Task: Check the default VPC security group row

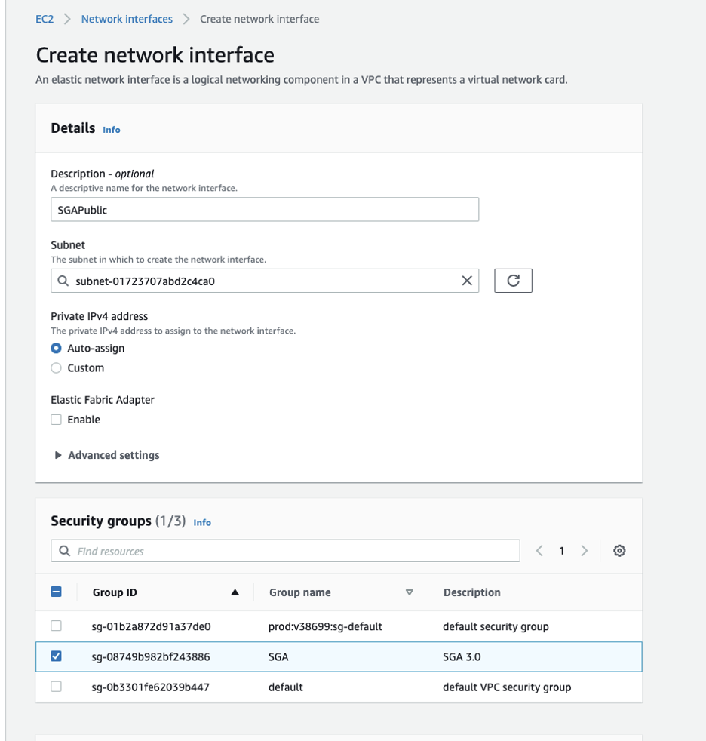Action: click(x=56, y=687)
